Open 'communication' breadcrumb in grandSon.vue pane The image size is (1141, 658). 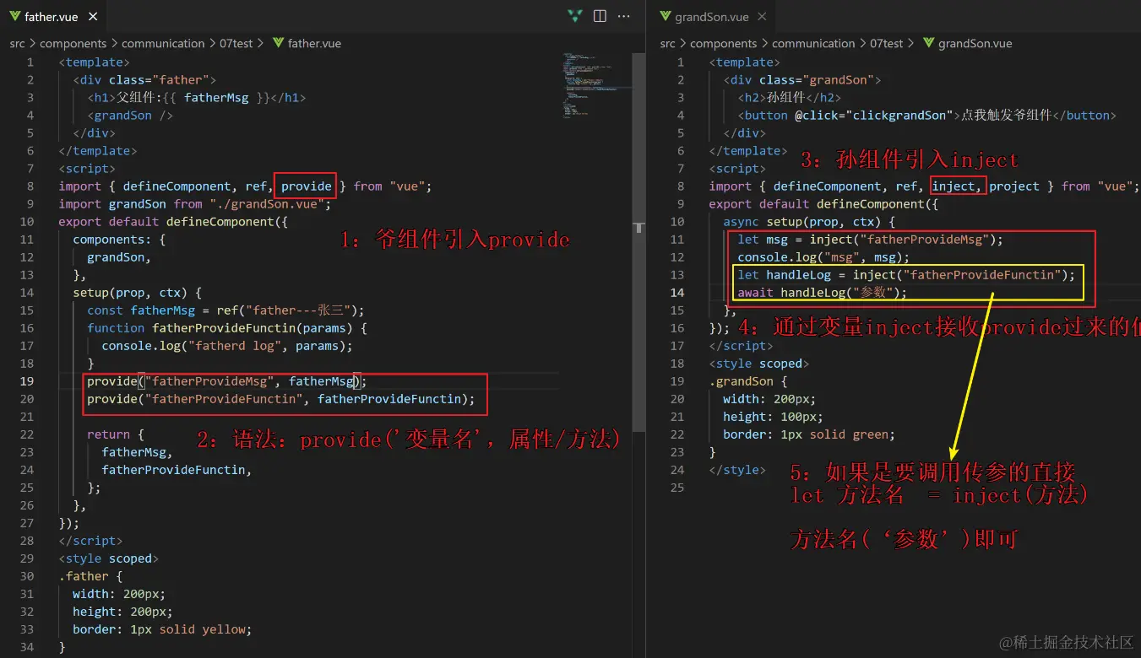click(813, 43)
